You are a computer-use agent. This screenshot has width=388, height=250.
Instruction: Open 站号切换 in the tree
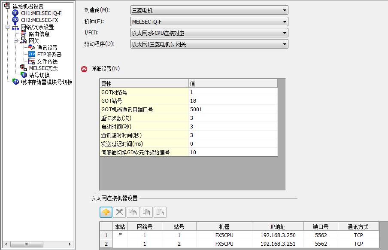39,75
